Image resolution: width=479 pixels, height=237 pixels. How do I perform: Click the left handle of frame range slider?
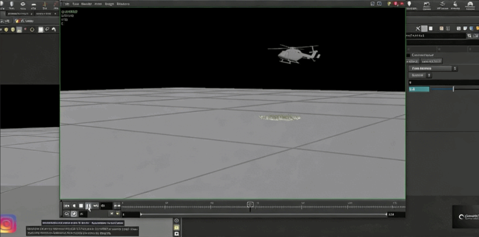pos(141,214)
